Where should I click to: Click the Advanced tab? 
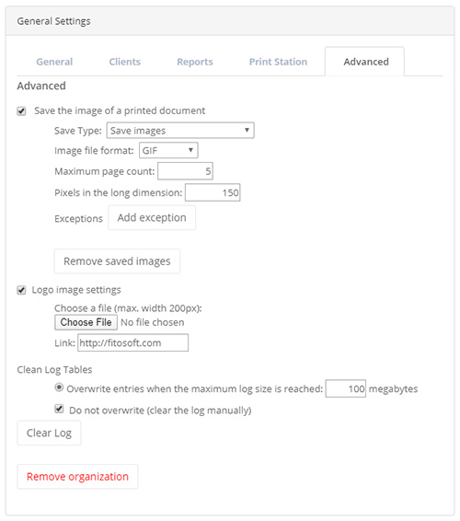click(364, 62)
